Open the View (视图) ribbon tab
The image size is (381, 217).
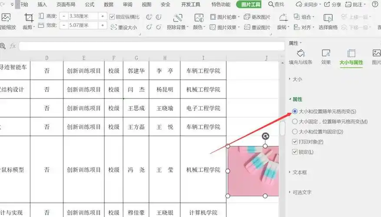coord(146,4)
